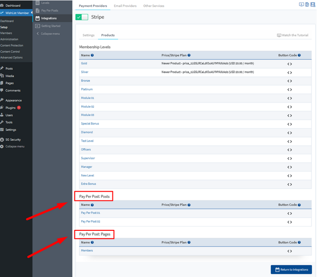Viewport: 317px width, 277px height.
Task: Open button code for Special Bonus
Action: pyautogui.click(x=290, y=124)
